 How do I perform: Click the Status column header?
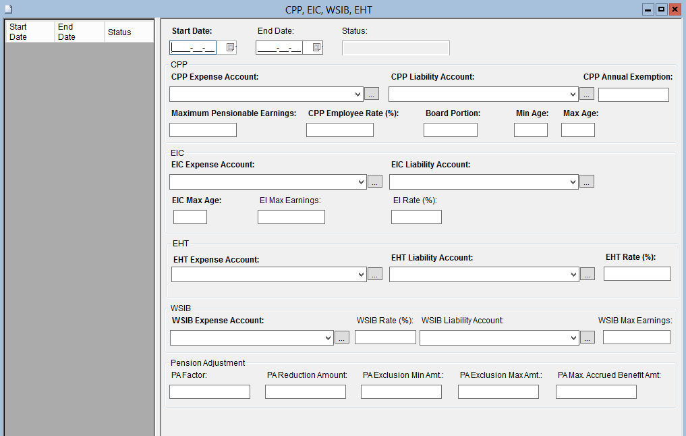click(128, 32)
